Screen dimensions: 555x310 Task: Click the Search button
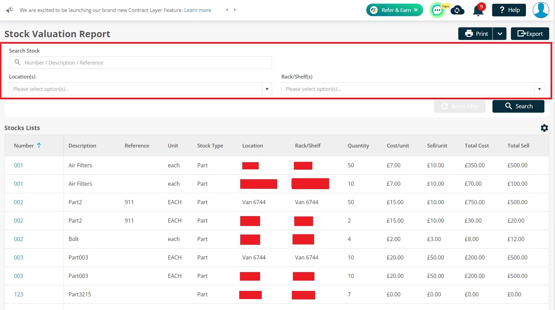coord(518,106)
